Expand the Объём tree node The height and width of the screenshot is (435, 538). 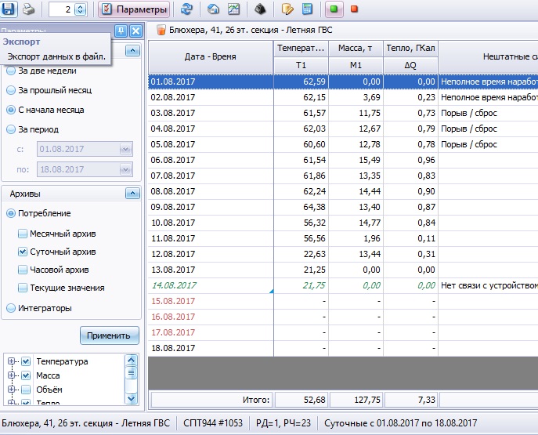coord(11,390)
